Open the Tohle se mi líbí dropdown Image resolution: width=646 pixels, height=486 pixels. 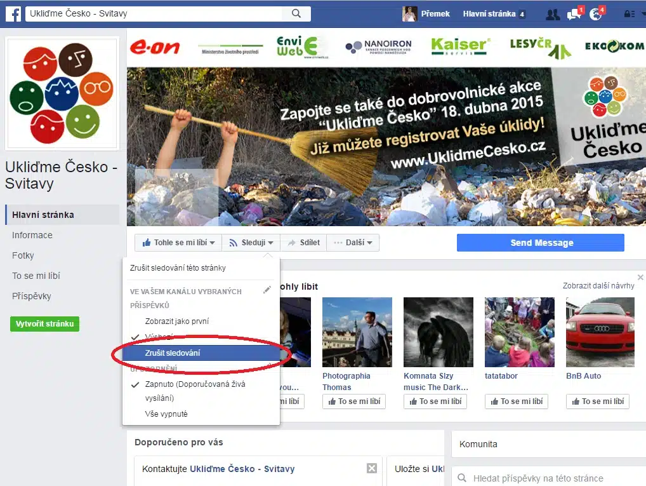coord(178,243)
